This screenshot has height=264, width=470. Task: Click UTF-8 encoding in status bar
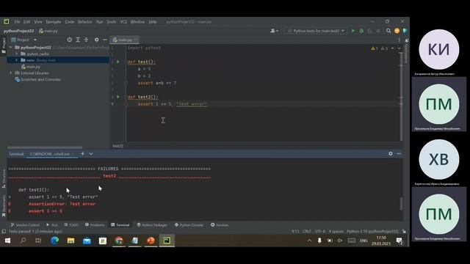320,232
